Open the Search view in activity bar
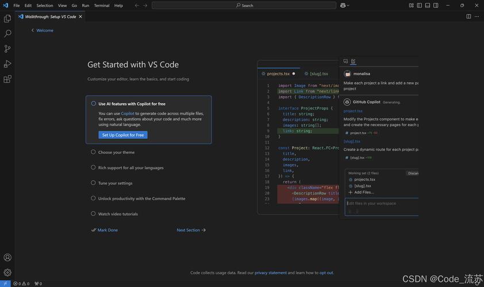Image resolution: width=484 pixels, height=287 pixels. click(x=7, y=34)
